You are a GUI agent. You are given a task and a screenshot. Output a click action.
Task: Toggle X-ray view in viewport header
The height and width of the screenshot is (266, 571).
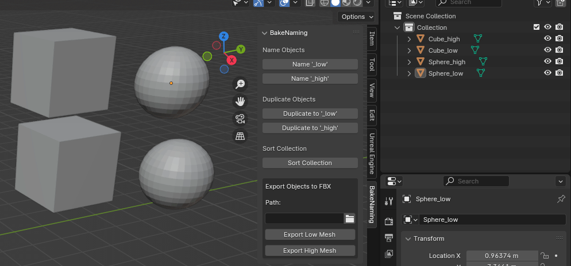click(310, 3)
